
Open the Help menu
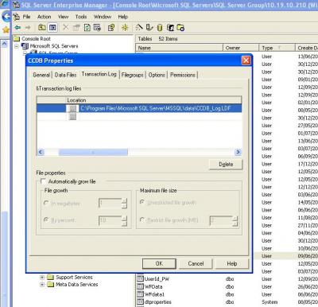point(123,17)
